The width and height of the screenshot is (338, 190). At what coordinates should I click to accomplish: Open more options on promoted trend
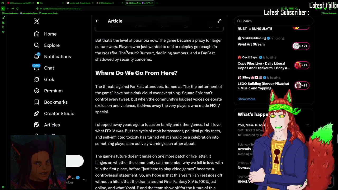coord(307,125)
